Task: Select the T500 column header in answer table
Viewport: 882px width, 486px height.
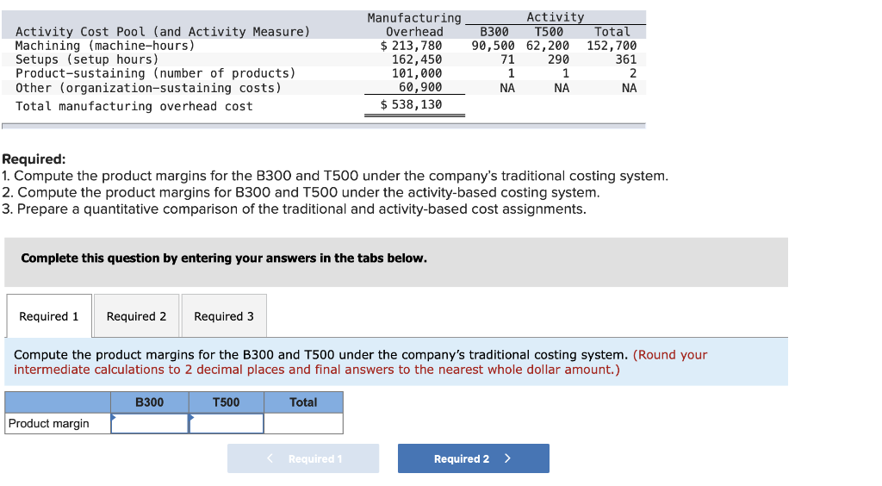Action: 227,402
